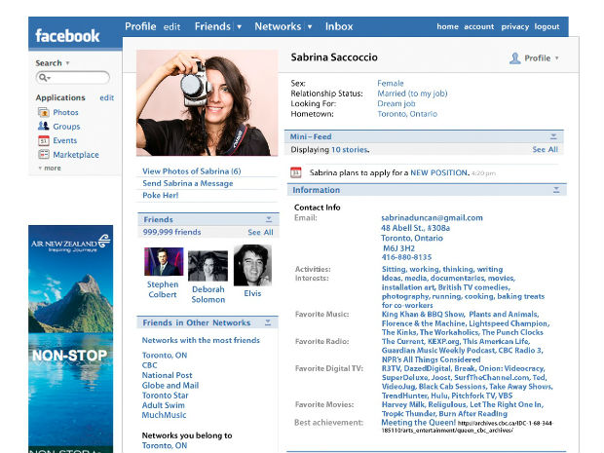The width and height of the screenshot is (604, 453).
Task: Click the Profile person silhouette icon
Action: [x=515, y=58]
